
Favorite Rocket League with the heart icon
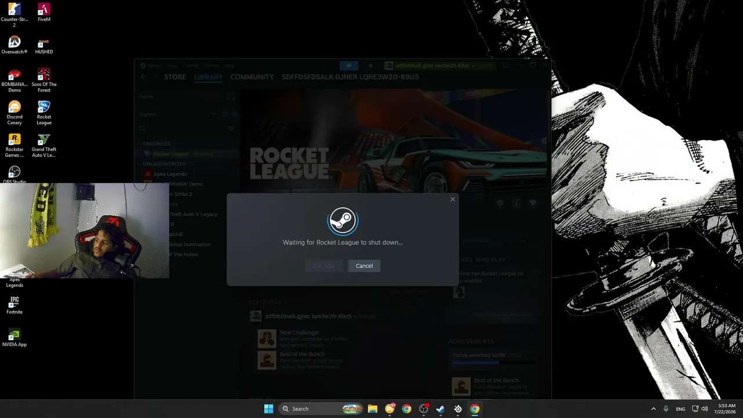tap(532, 203)
